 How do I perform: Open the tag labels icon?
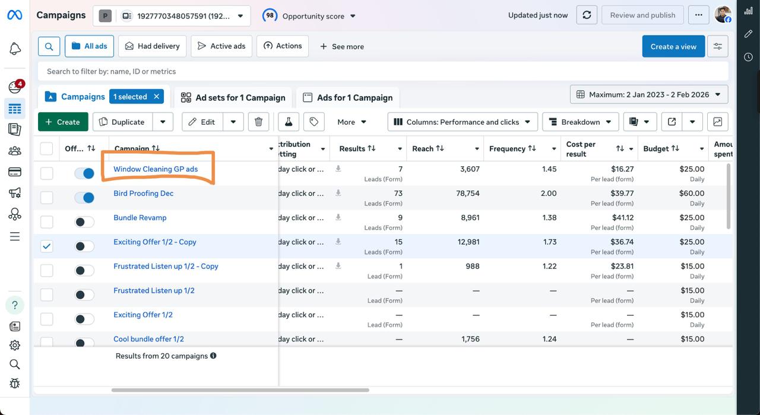tap(314, 122)
